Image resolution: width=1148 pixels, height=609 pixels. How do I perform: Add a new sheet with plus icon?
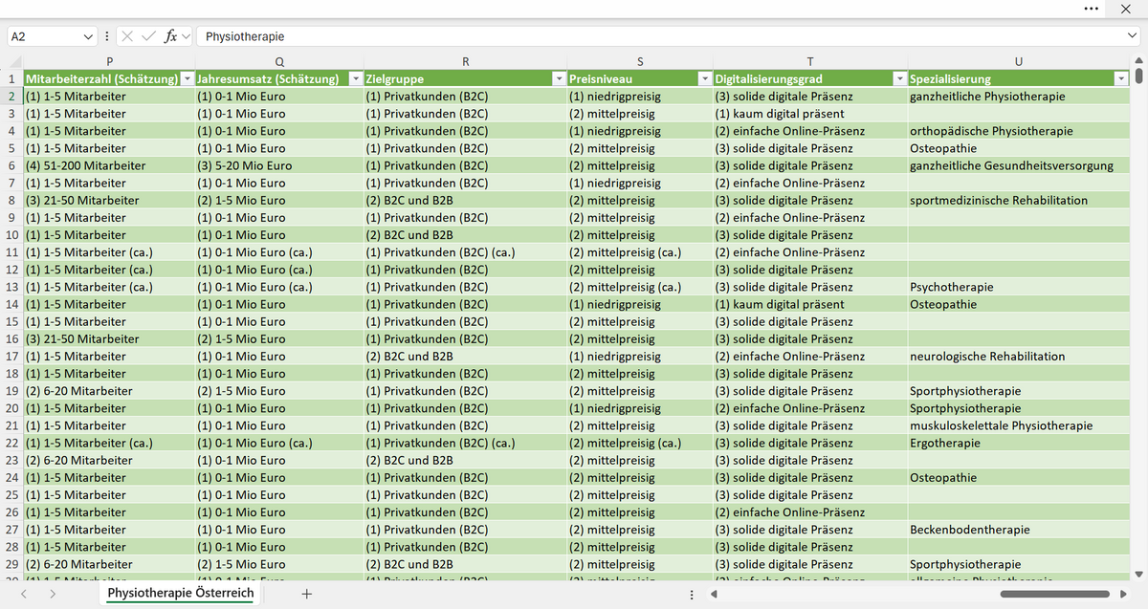(306, 594)
